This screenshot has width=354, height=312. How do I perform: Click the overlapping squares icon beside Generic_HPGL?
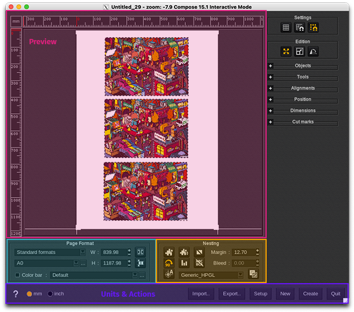click(253, 274)
